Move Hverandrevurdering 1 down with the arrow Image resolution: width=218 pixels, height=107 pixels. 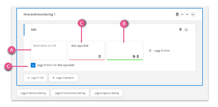(x=187, y=14)
